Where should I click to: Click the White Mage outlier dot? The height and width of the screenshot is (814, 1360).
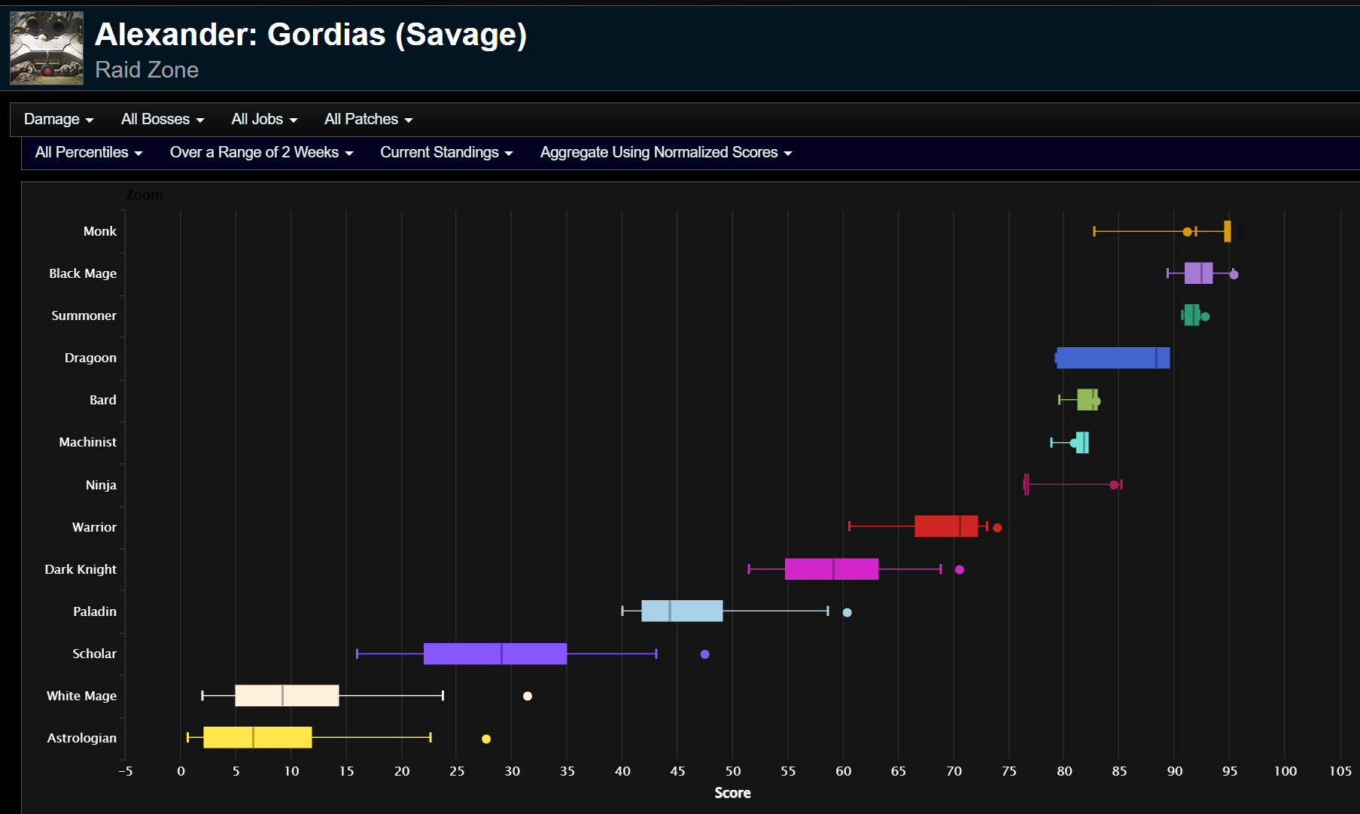coord(528,697)
